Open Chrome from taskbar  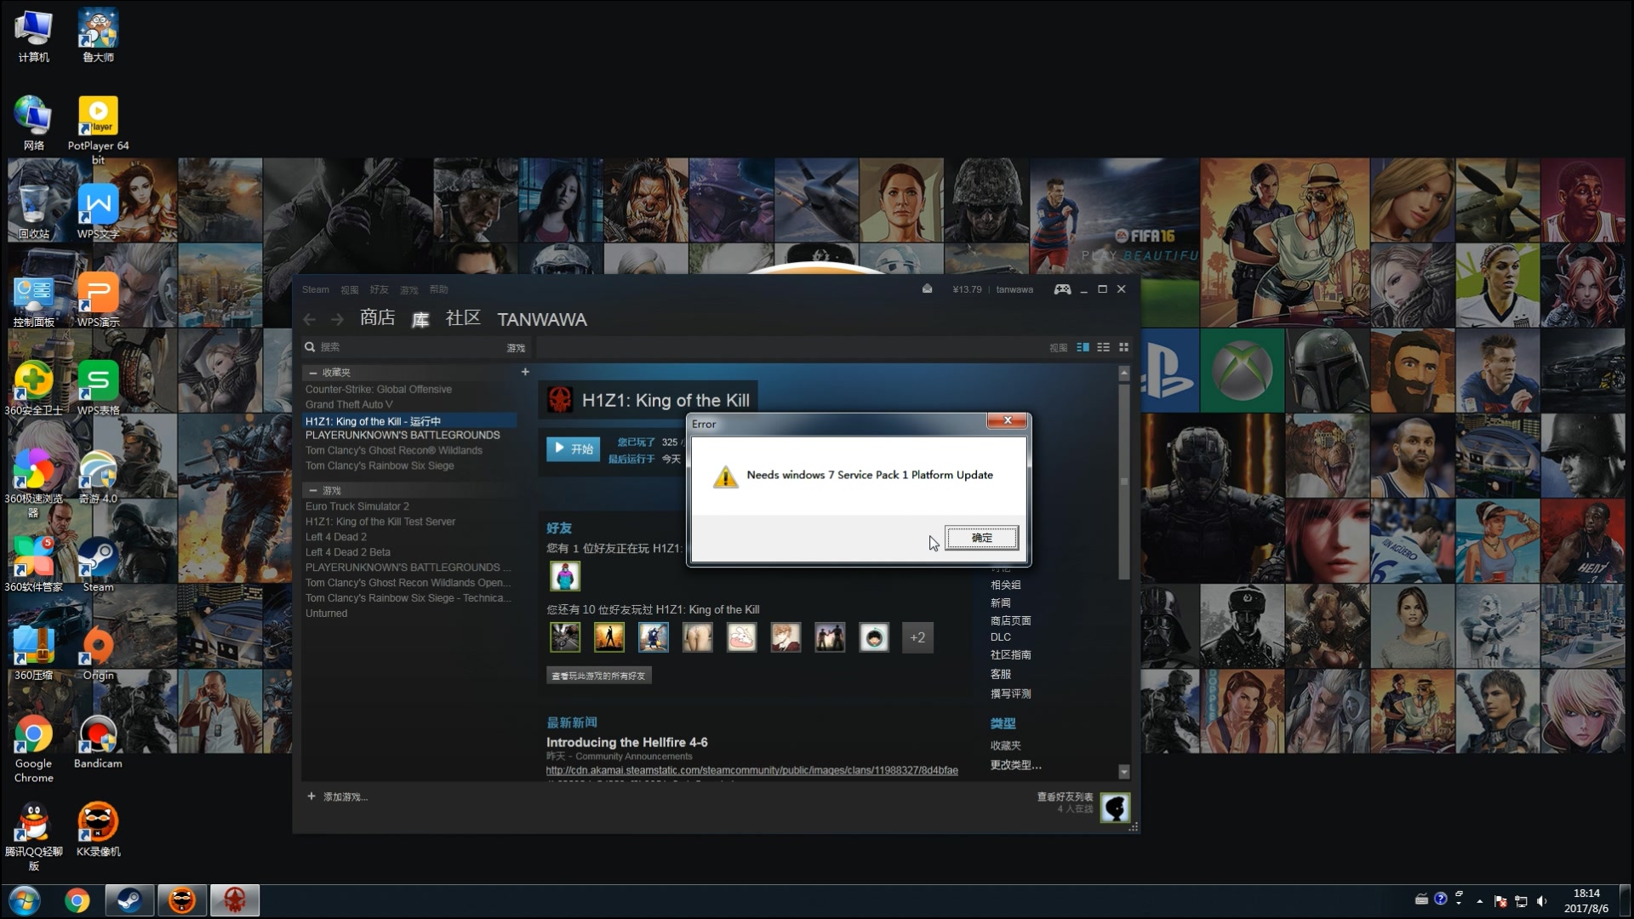[x=77, y=900]
